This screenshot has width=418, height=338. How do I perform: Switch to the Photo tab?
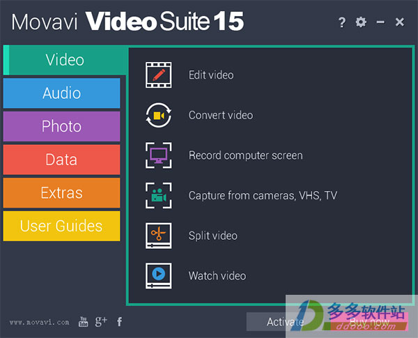(61, 126)
